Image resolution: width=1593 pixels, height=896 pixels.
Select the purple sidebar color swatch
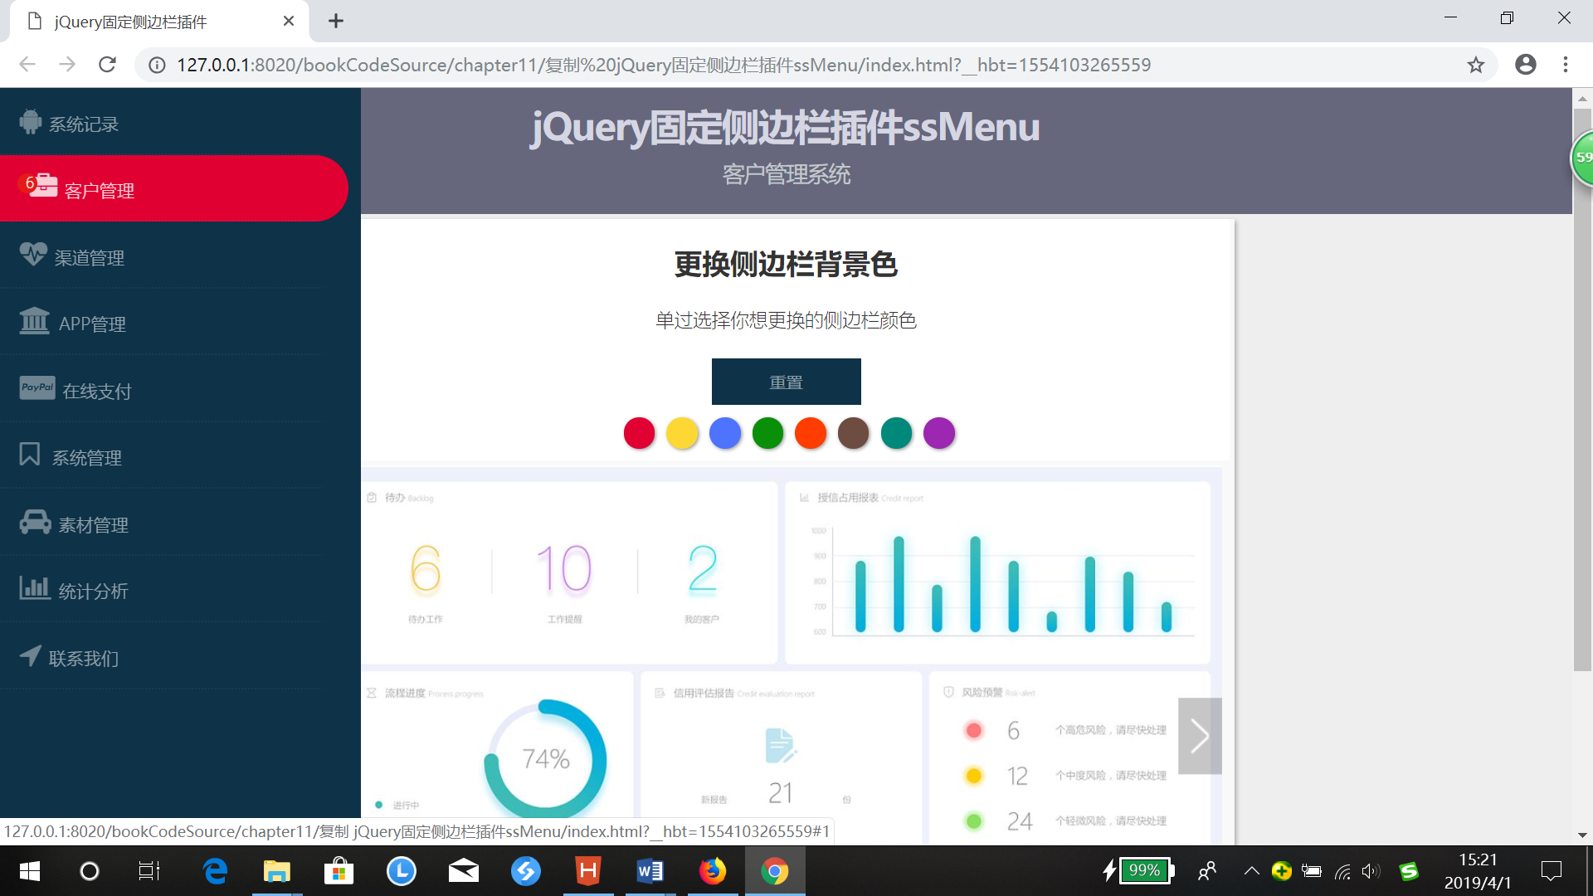(x=939, y=432)
